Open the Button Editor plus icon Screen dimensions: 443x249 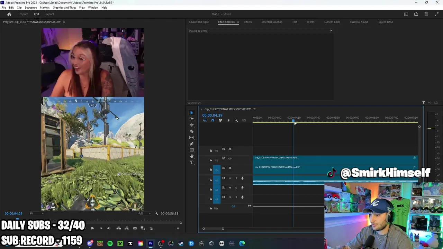pos(178,228)
